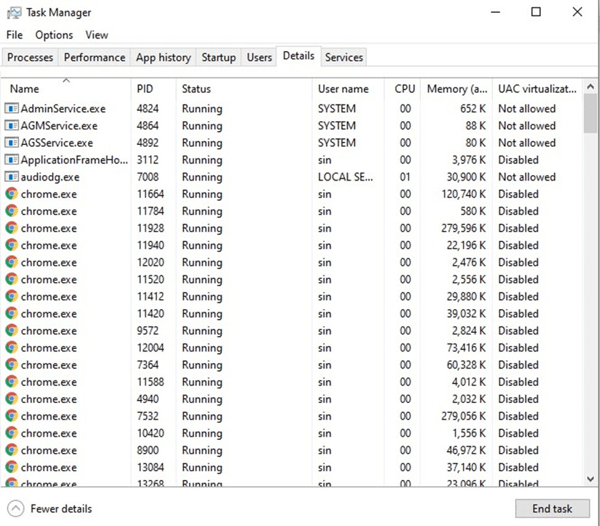Switch to the Startup tab

coord(218,57)
